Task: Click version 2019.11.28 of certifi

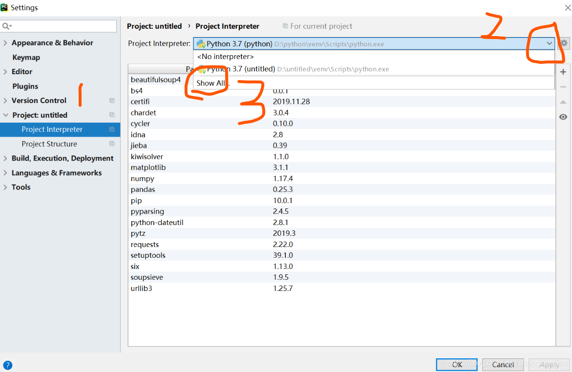Action: [291, 102]
